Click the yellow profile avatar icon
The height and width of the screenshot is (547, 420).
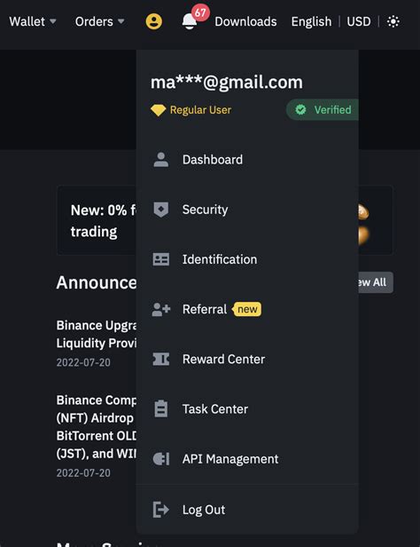pyautogui.click(x=154, y=21)
